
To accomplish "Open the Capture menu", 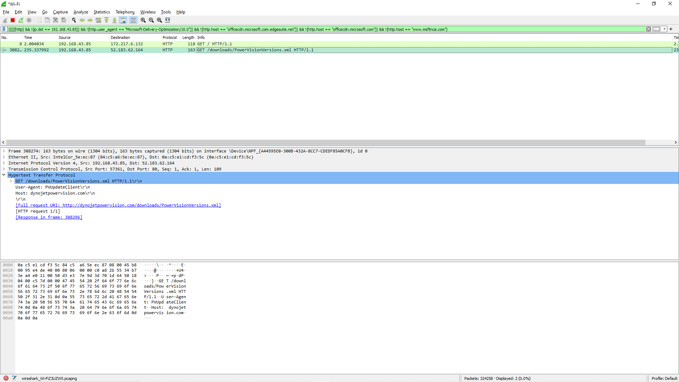I will click(60, 12).
